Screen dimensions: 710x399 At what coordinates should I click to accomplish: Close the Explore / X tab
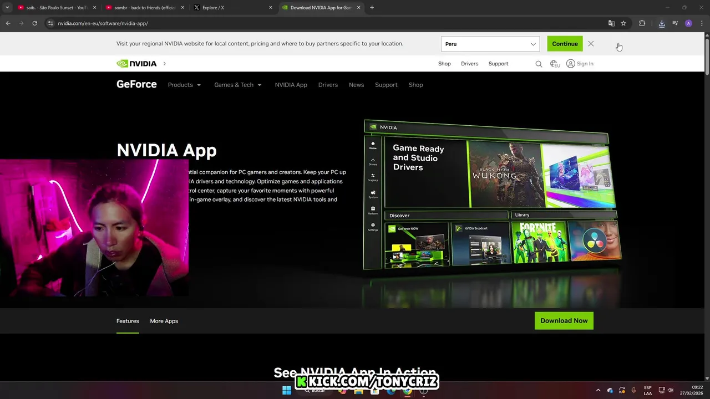click(271, 8)
